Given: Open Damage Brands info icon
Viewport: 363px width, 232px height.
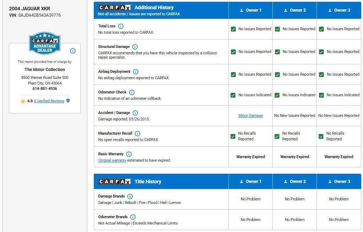Looking at the screenshot, I should click(130, 196).
